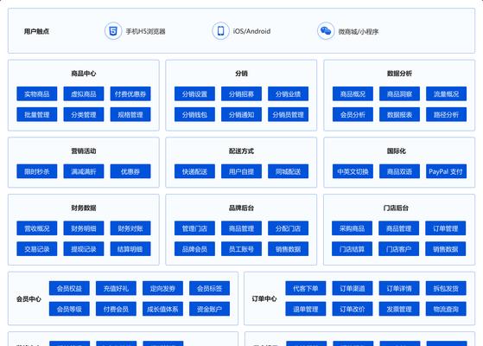Click the 分销设置 button
Viewport: 483px width, 346px height.
(x=194, y=93)
